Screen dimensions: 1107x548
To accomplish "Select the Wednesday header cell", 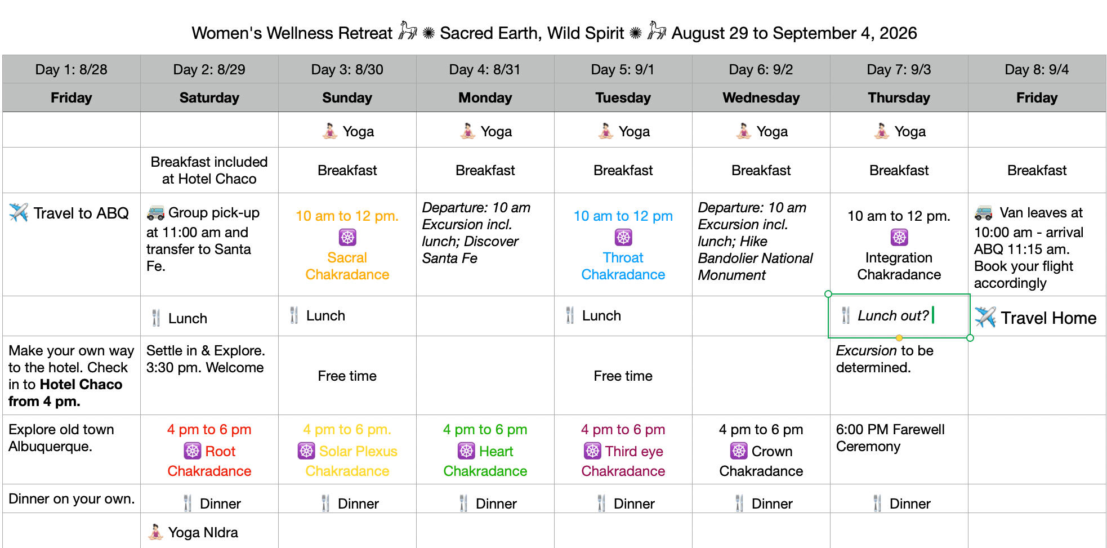I will 761,97.
